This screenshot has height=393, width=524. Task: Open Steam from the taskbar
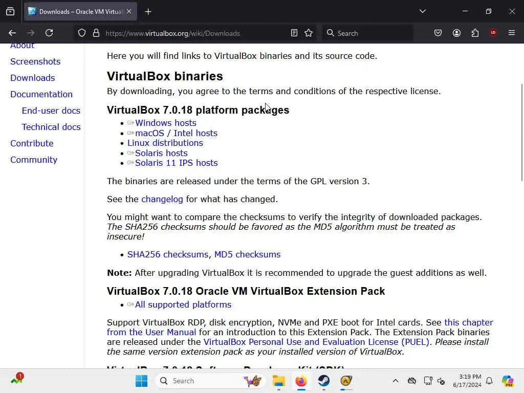323,381
